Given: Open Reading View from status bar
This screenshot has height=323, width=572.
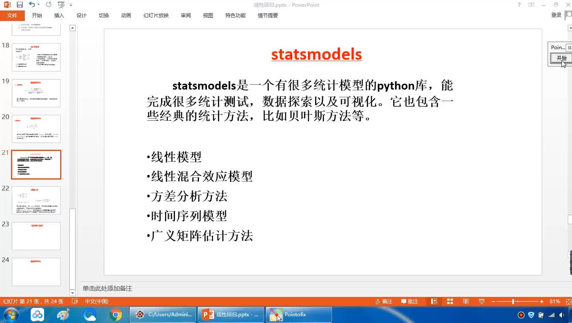Looking at the screenshot, I should tap(466, 302).
